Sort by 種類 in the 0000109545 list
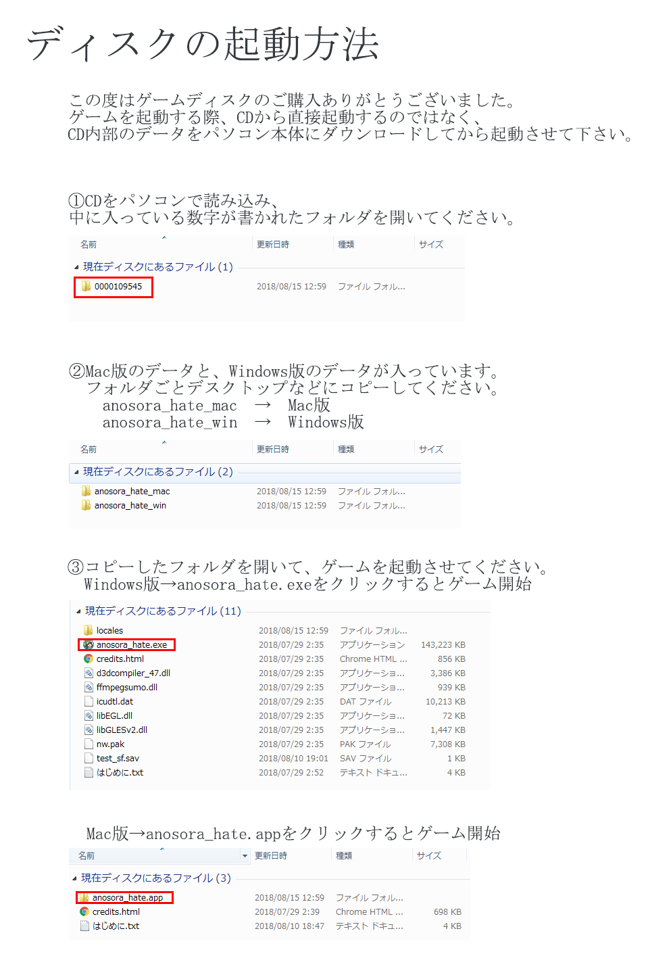Image resolution: width=671 pixels, height=975 pixels. pos(346,245)
